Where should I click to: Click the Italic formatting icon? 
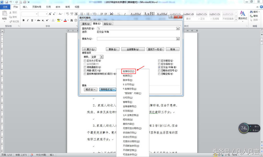click(x=28, y=20)
